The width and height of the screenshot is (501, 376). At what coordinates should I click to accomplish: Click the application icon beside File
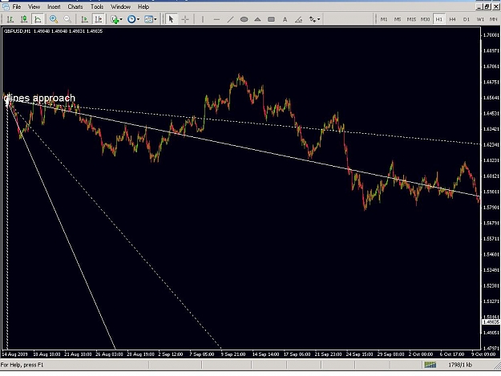[6, 6]
